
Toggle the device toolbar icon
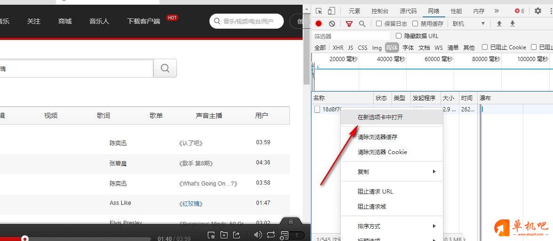(x=331, y=11)
